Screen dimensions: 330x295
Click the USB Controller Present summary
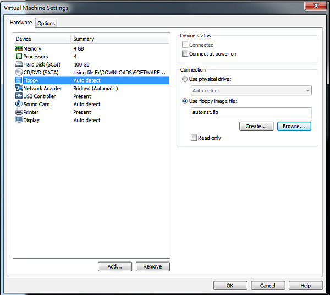[82, 96]
